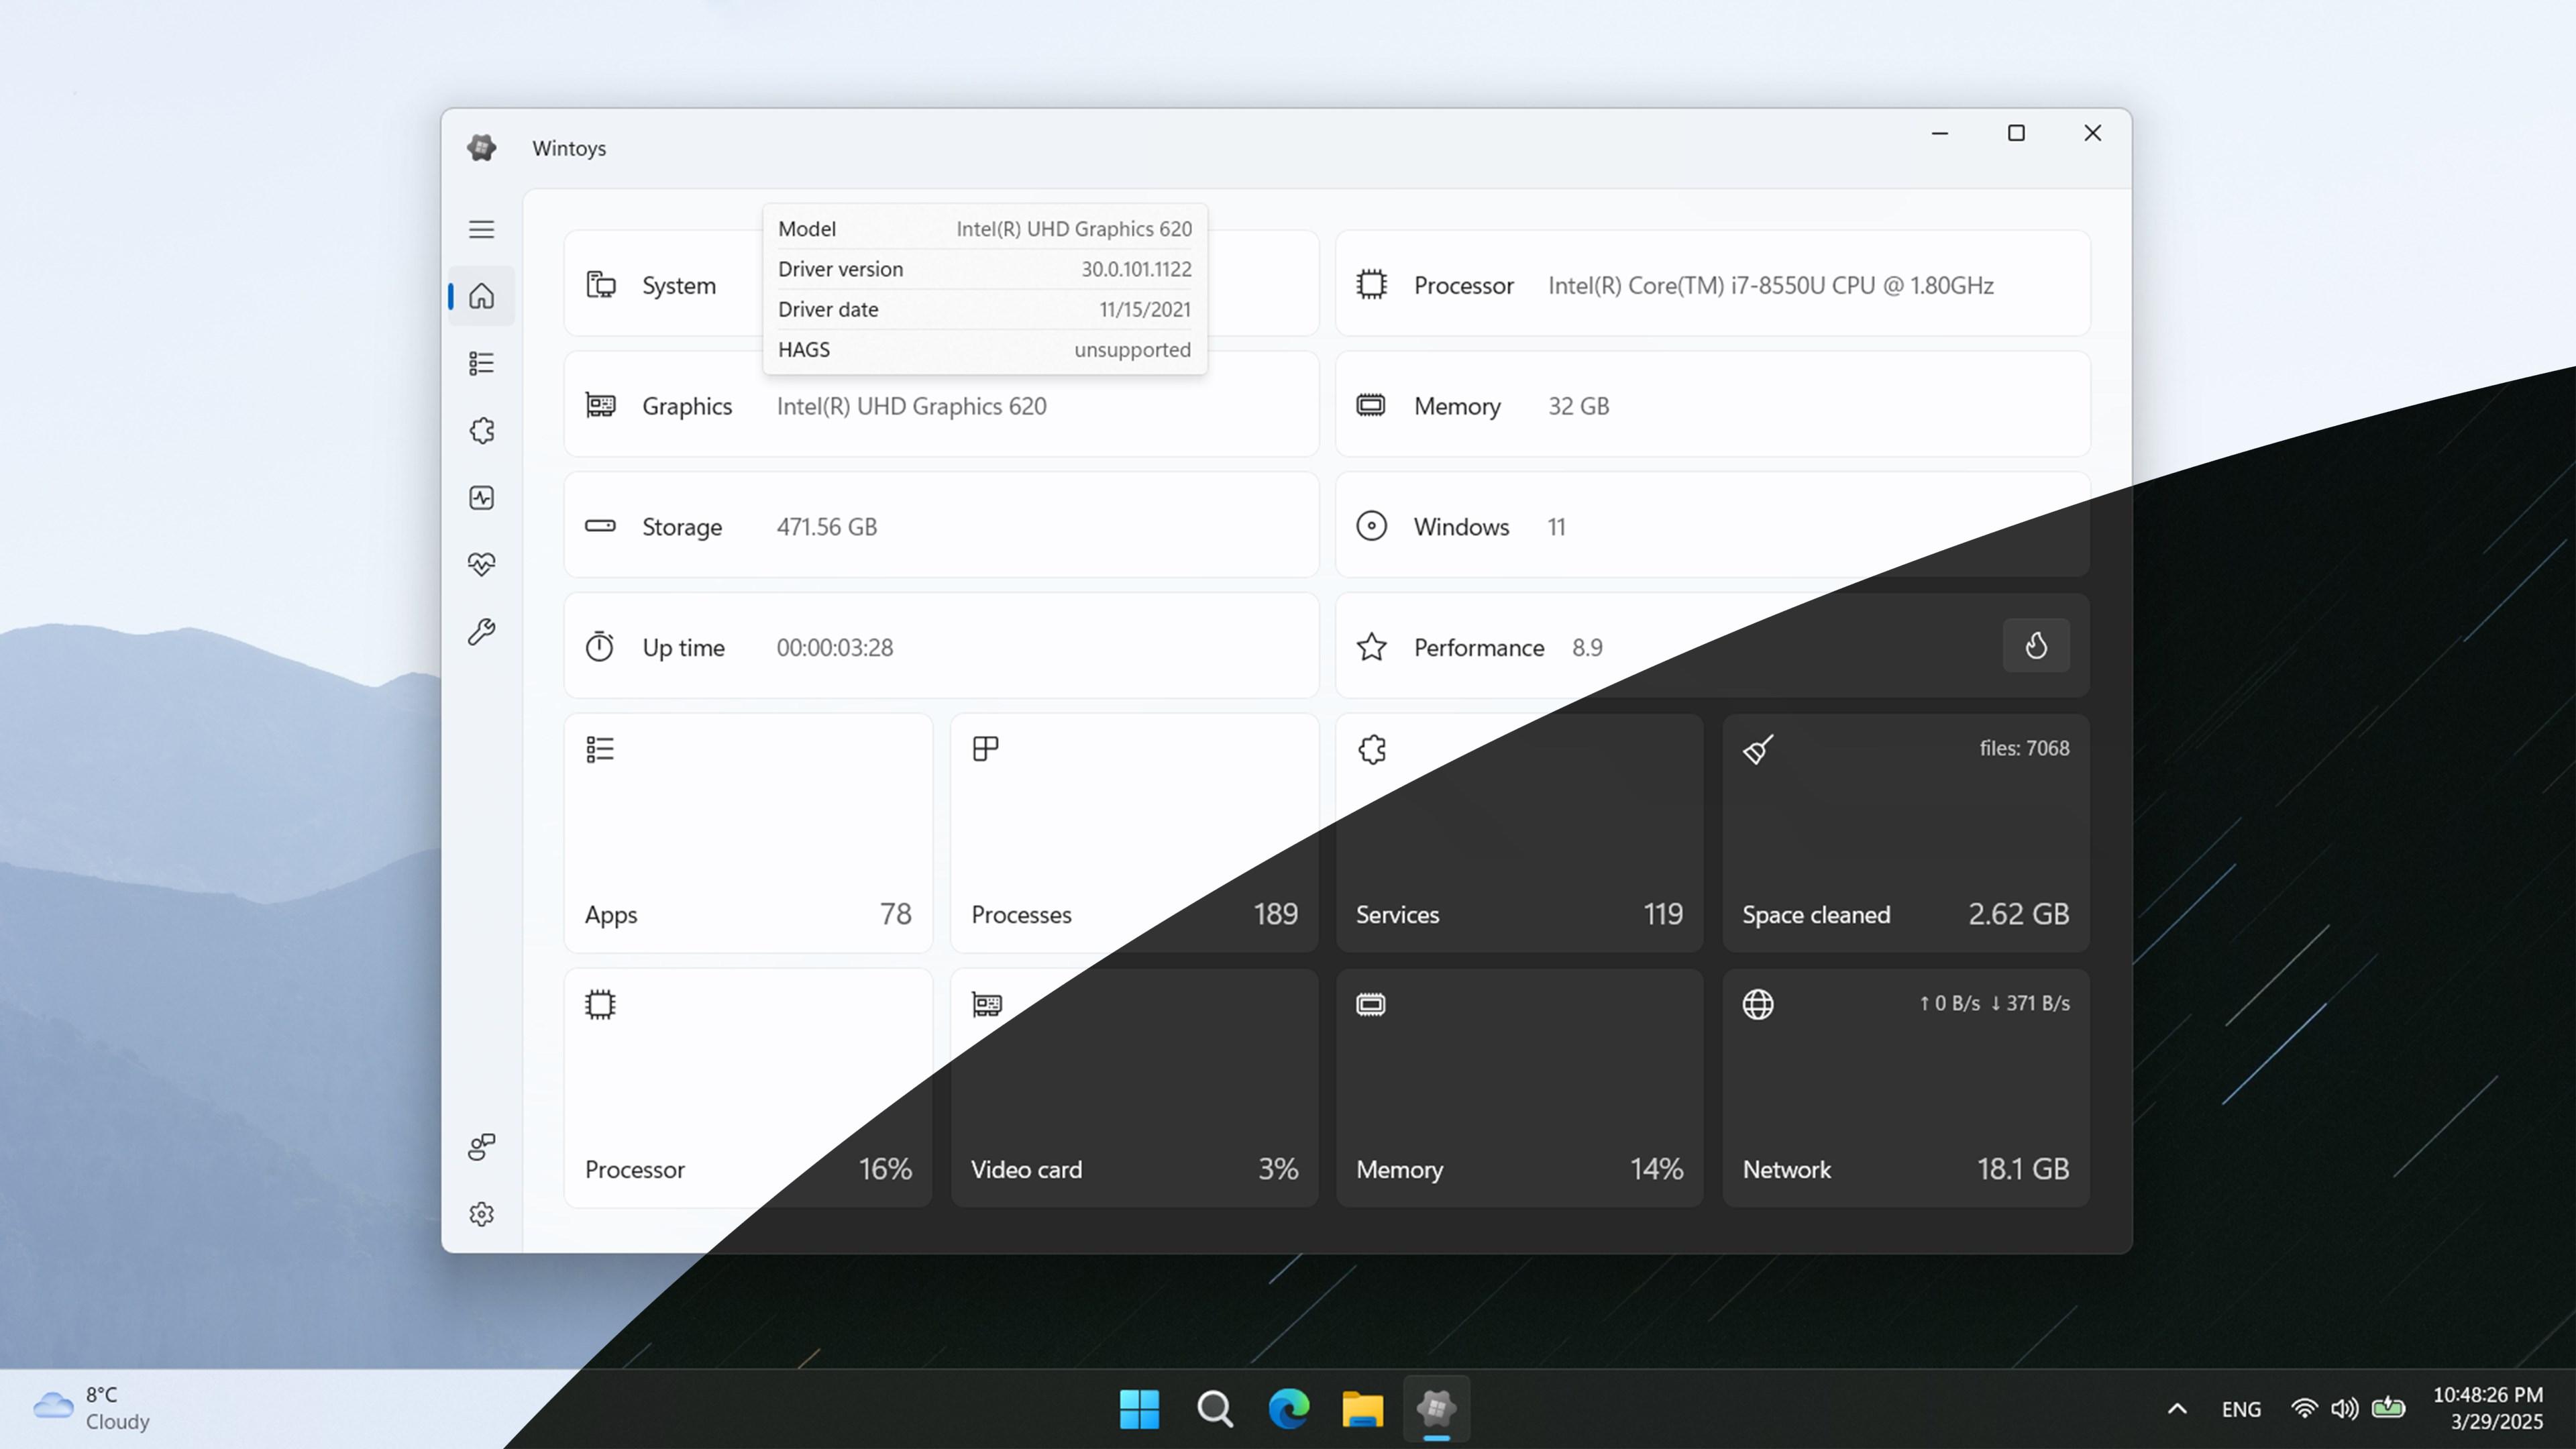Expand the navigation hamburger menu
The height and width of the screenshot is (1449, 2576).
click(x=482, y=229)
